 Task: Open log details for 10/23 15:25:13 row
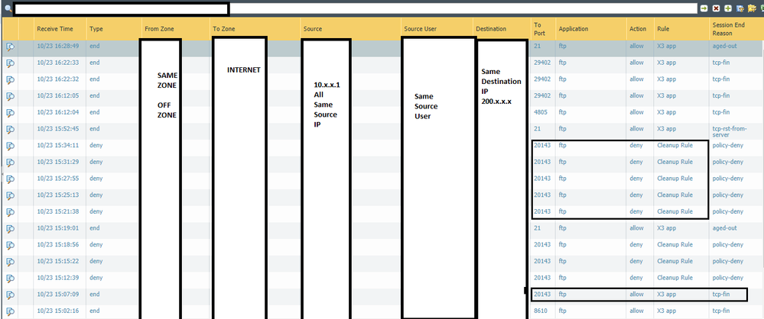pyautogui.click(x=10, y=195)
